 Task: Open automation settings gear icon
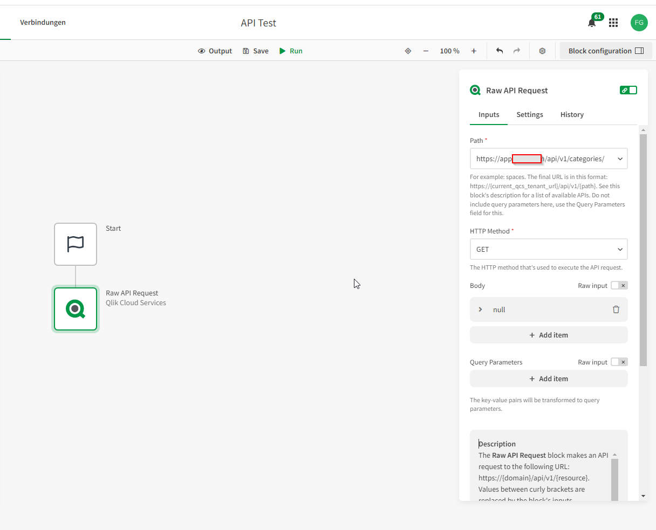click(542, 51)
